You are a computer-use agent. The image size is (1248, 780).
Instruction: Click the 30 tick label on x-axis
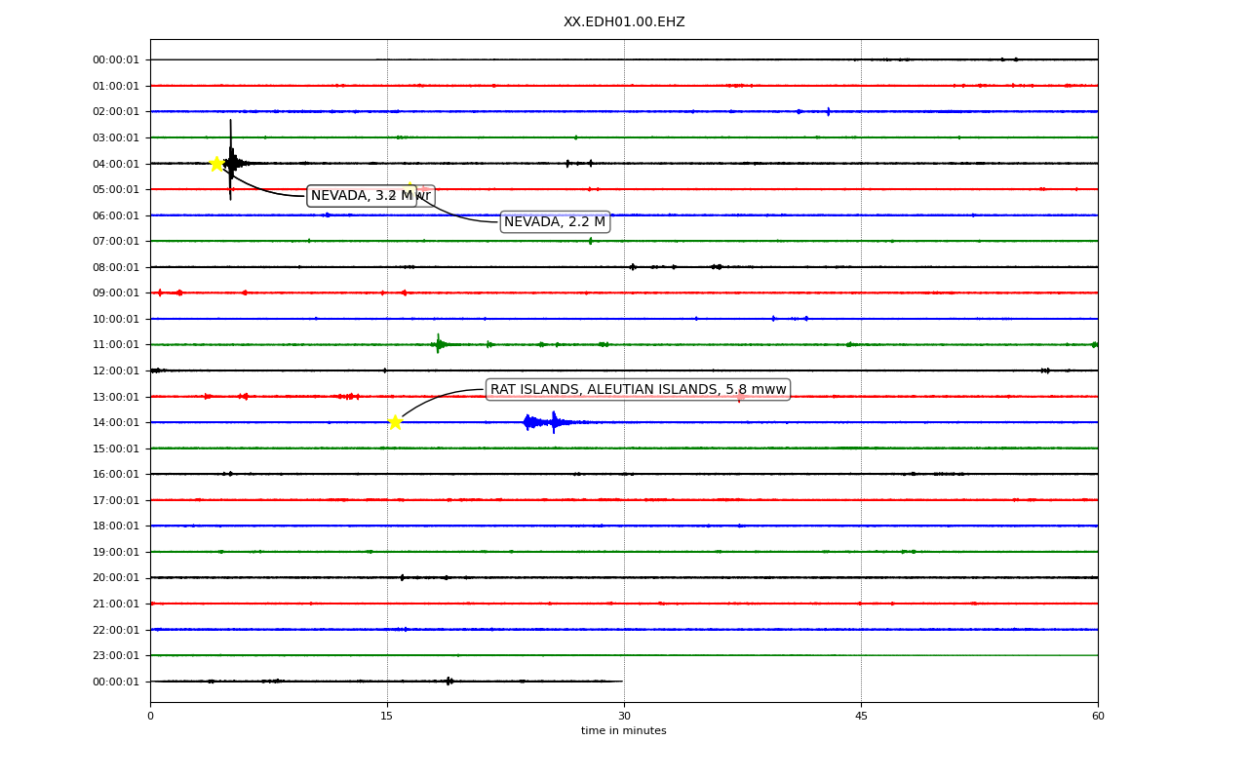click(624, 717)
